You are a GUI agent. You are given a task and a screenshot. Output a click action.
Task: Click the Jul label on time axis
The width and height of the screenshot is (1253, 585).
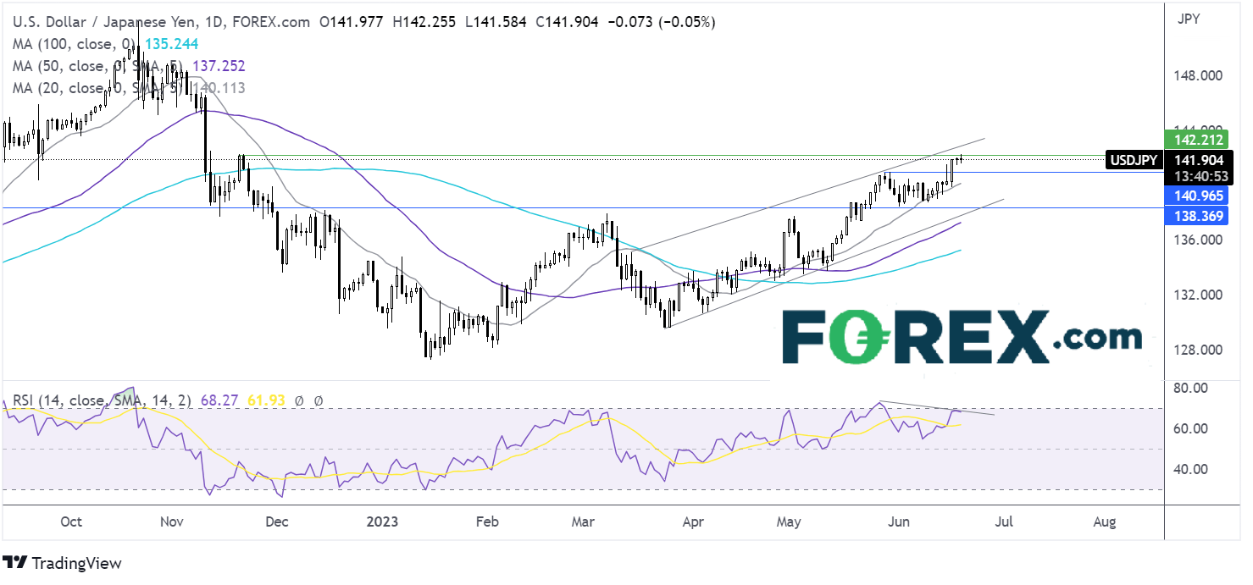1003,522
